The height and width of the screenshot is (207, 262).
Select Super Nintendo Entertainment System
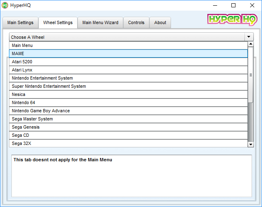tap(128, 87)
